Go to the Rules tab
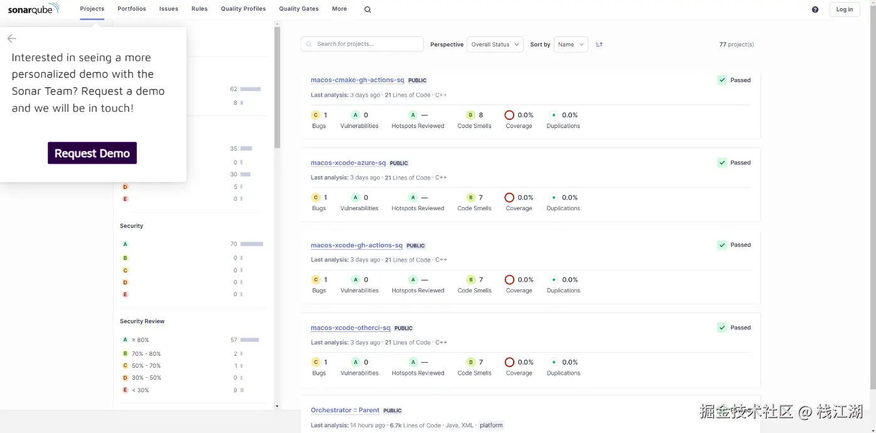The width and height of the screenshot is (876, 433). 200,9
